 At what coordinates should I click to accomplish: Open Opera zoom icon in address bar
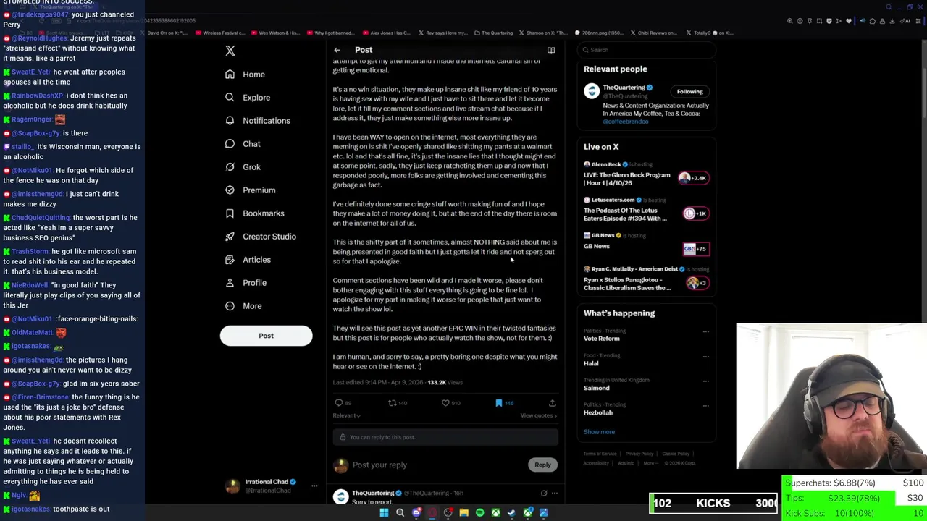(x=789, y=21)
